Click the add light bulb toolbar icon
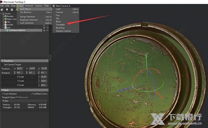Viewport: 208px width, 128px height. click(7, 10)
